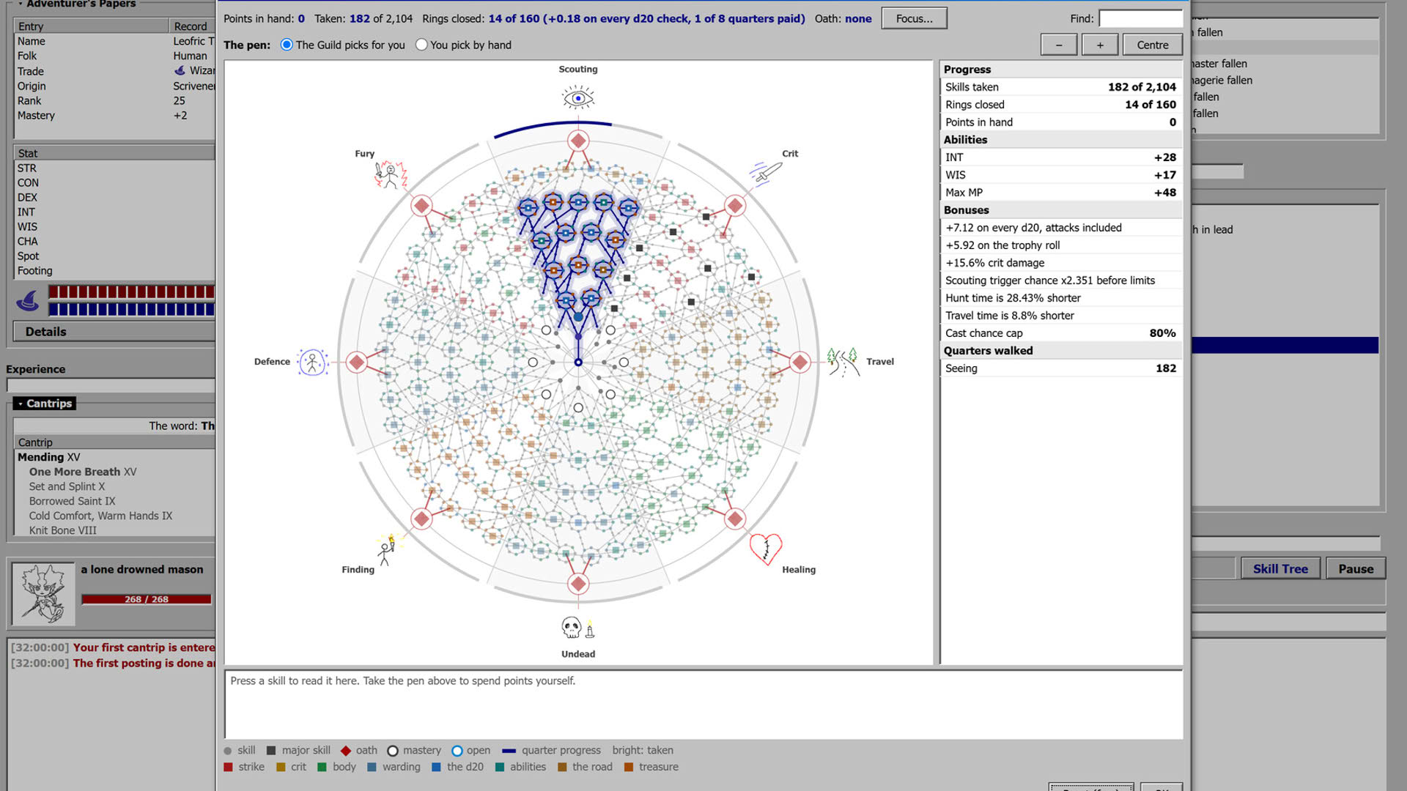This screenshot has width=1407, height=791.
Task: Zoom out with the minus button
Action: coord(1059,45)
